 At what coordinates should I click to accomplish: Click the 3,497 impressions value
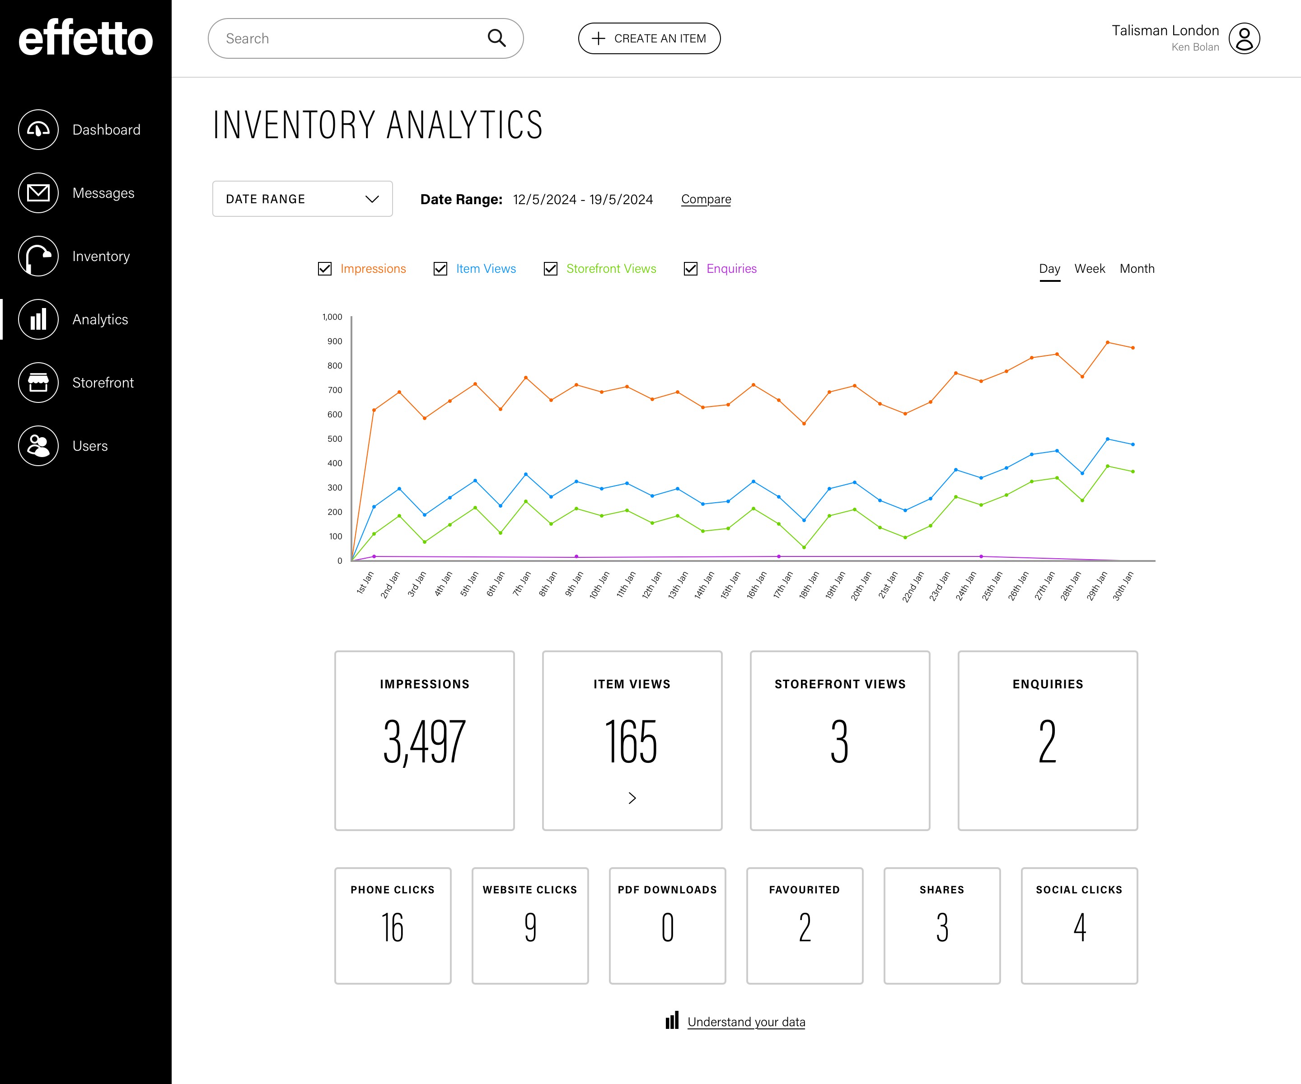[x=425, y=742]
